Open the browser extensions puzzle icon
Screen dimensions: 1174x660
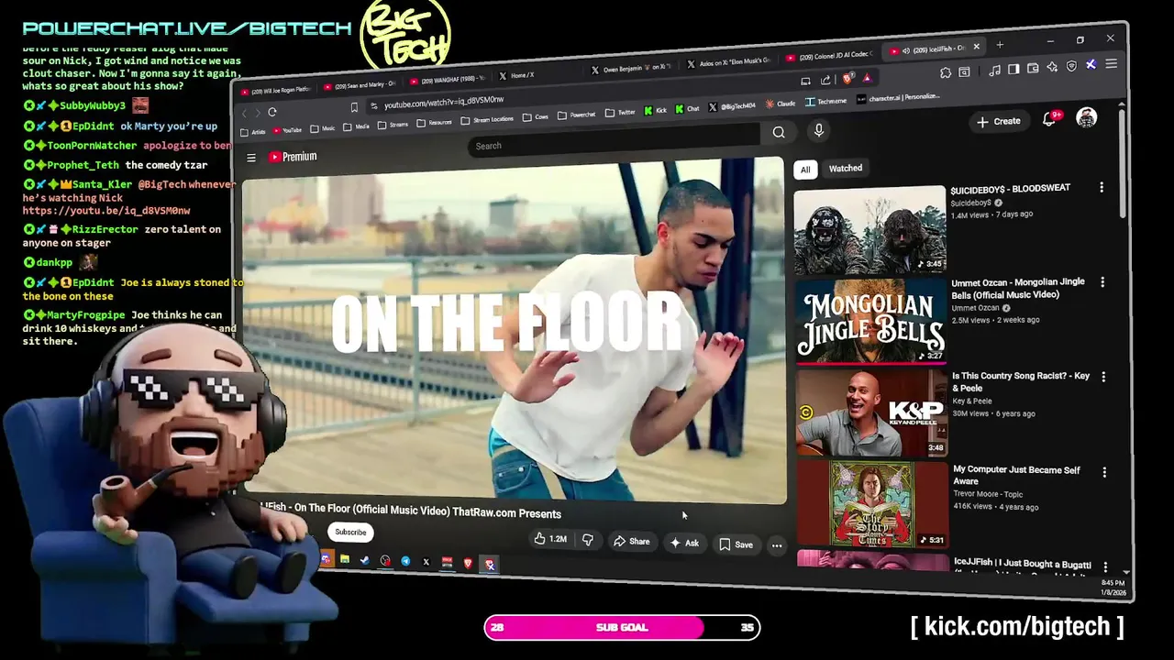(946, 72)
